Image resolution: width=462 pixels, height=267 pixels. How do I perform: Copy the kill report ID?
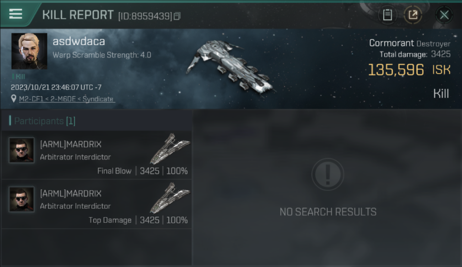tap(177, 16)
